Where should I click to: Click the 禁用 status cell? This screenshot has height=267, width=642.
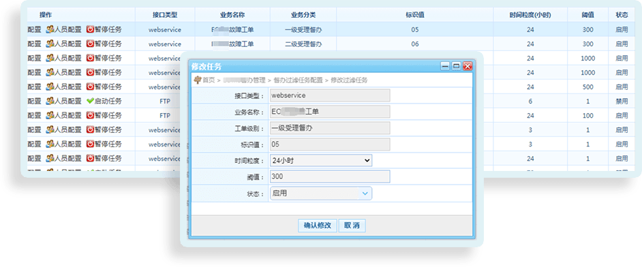click(622, 101)
